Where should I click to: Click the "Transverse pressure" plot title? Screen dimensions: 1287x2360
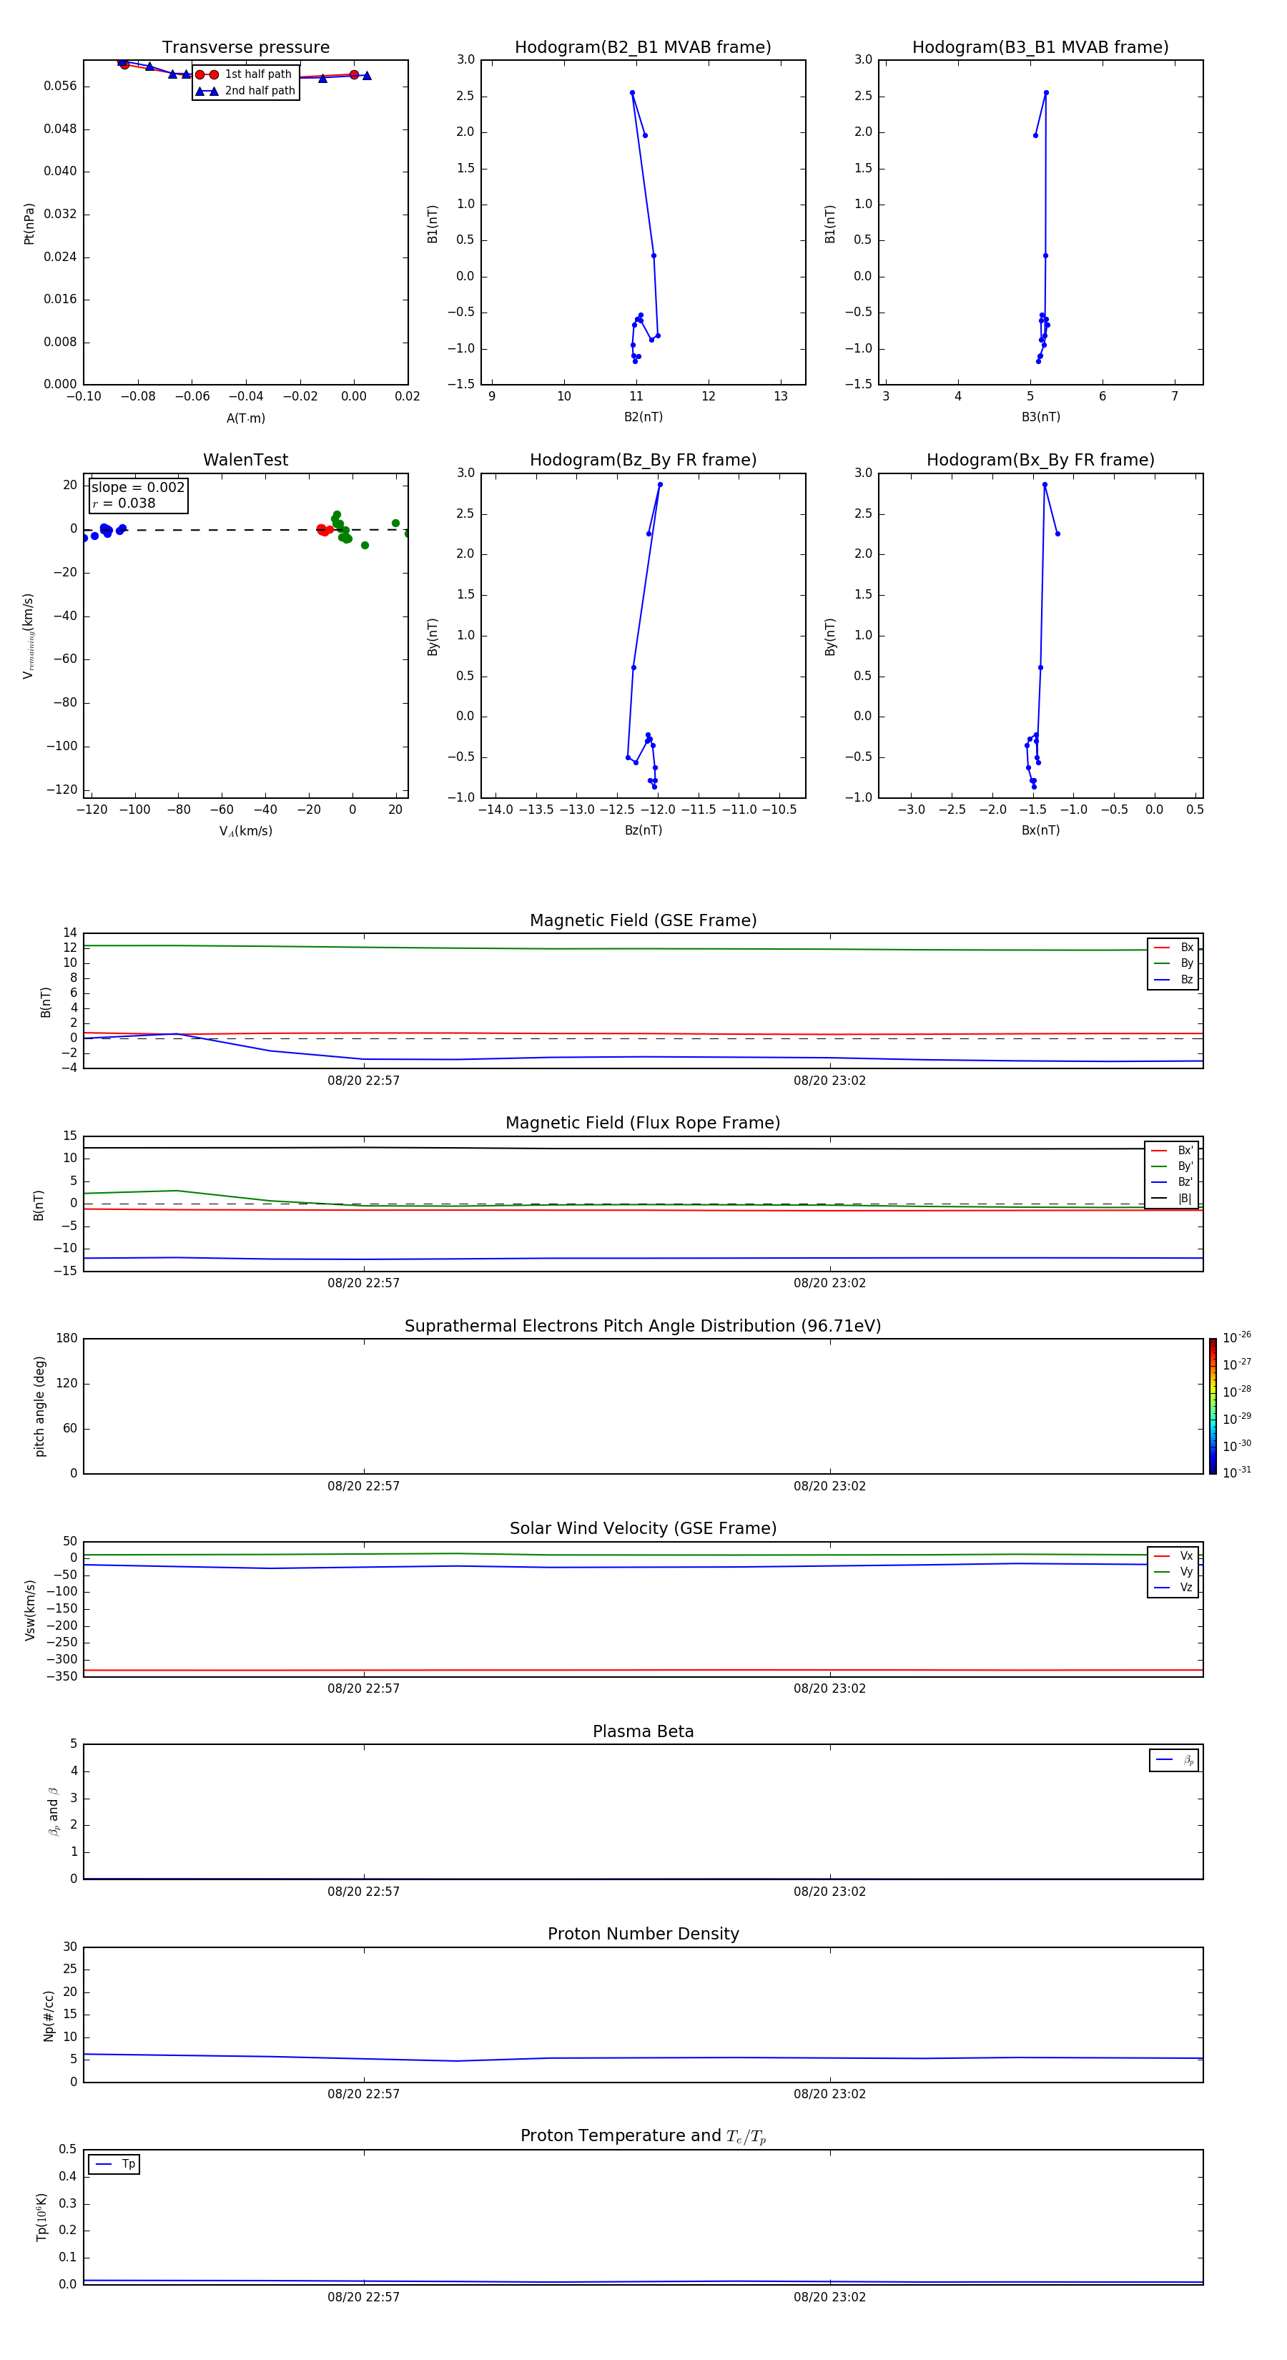245,48
